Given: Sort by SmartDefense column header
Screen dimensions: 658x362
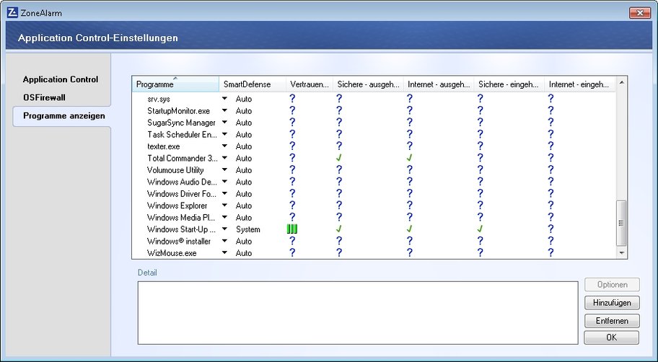Looking at the screenshot, I should 253,84.
